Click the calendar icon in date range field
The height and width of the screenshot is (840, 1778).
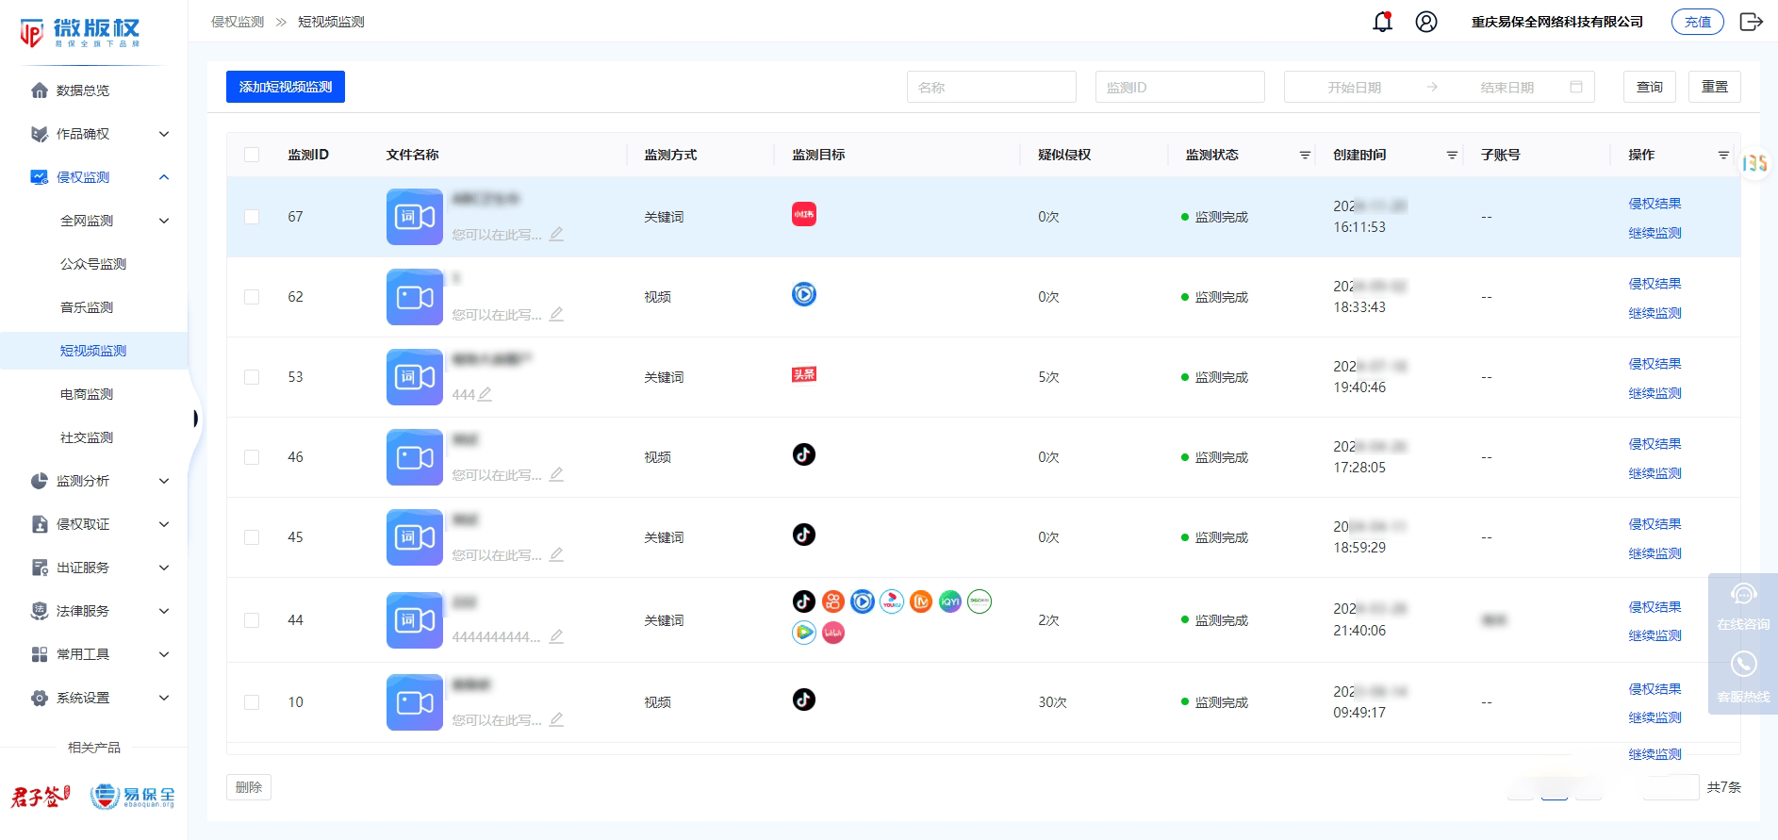click(x=1575, y=87)
